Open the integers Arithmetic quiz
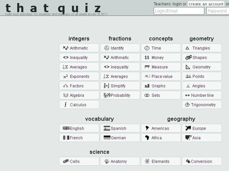Image resolution: width=229 pixels, height=171 pixels. pyautogui.click(x=79, y=48)
